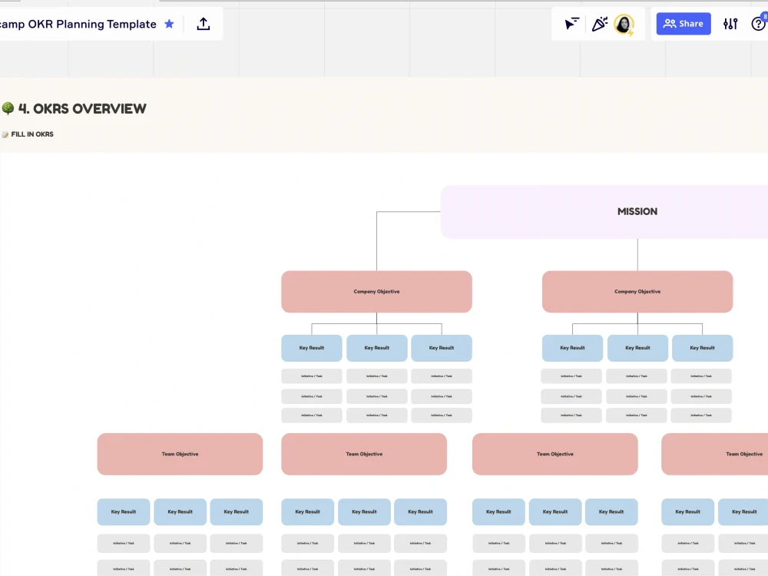Open the reactions party popper icon
The image size is (768, 576).
click(600, 24)
